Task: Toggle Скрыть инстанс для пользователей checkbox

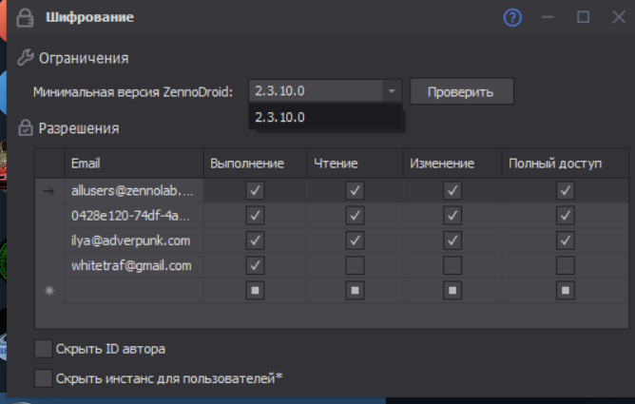Action: pyautogui.click(x=43, y=378)
